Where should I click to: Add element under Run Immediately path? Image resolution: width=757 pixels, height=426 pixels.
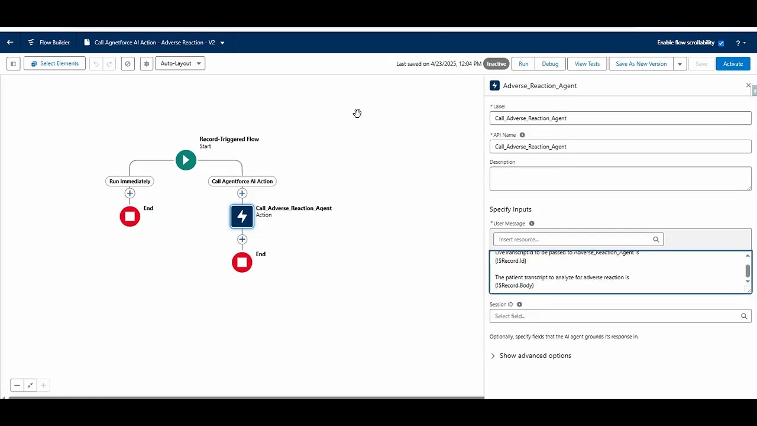[x=130, y=193]
